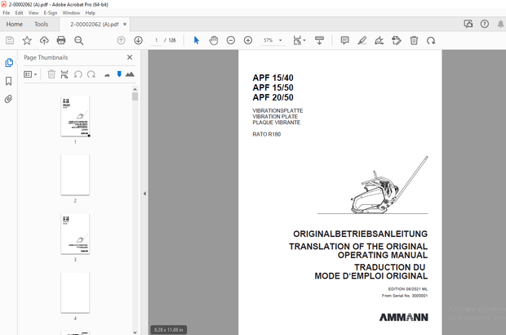Rotate thumbnail page counterclockwise
This screenshot has width=506, height=335.
pos(78,74)
